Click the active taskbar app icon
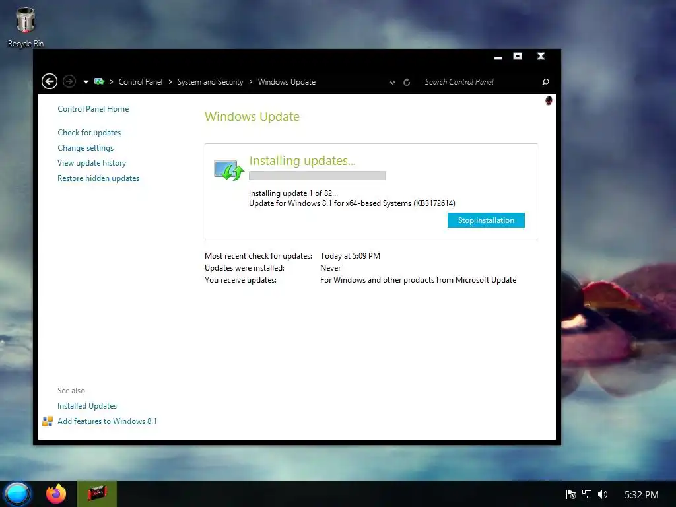This screenshot has width=676, height=507. (97, 494)
